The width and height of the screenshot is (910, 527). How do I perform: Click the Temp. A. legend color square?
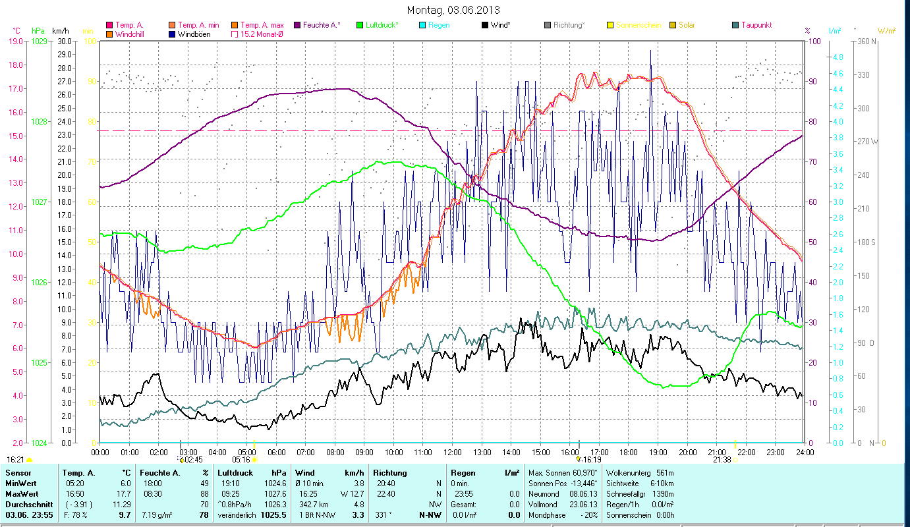coord(109,25)
